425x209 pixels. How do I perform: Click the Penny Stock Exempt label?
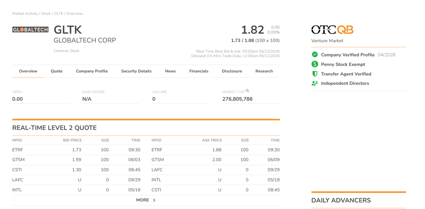pyautogui.click(x=343, y=64)
